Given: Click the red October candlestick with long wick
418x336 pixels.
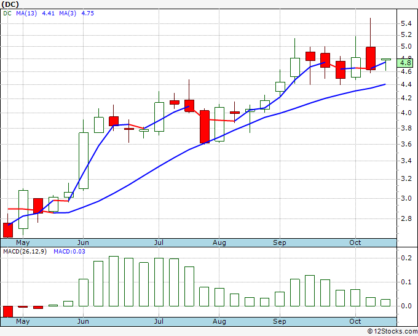Looking at the screenshot, I should (x=371, y=58).
